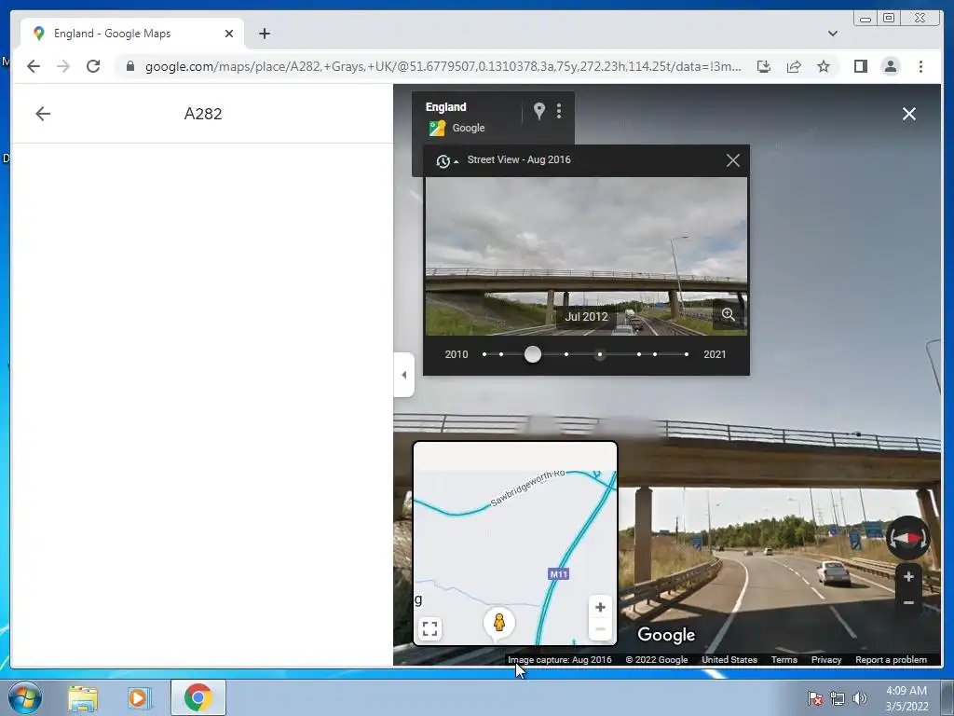The height and width of the screenshot is (716, 954).
Task: Select the first timeline dot near 2010
Action: coord(484,354)
